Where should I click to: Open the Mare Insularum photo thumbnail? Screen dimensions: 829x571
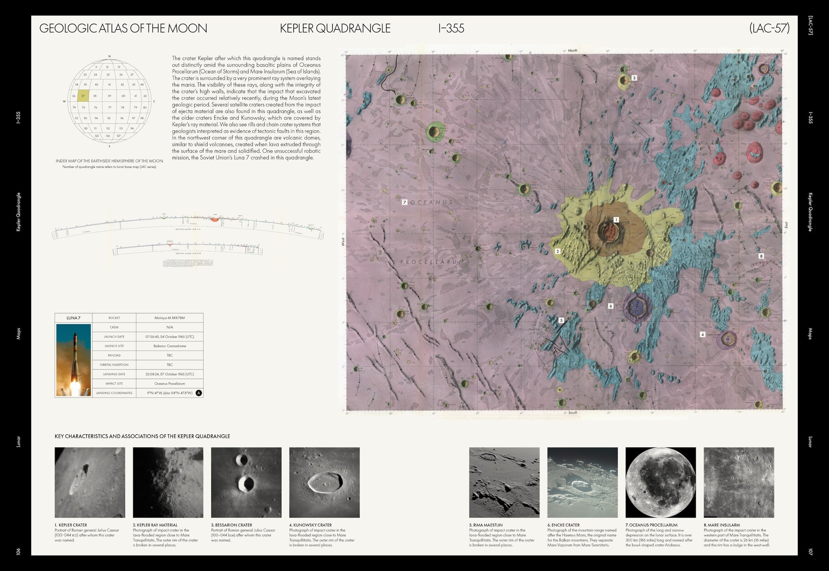(x=739, y=483)
